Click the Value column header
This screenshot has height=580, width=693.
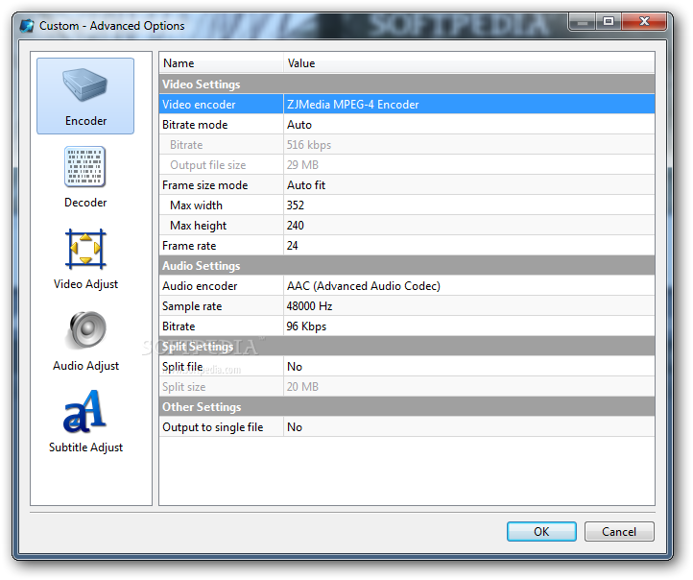469,63
